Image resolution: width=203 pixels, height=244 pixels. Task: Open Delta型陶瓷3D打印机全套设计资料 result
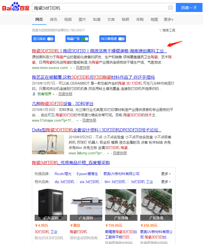(97, 130)
